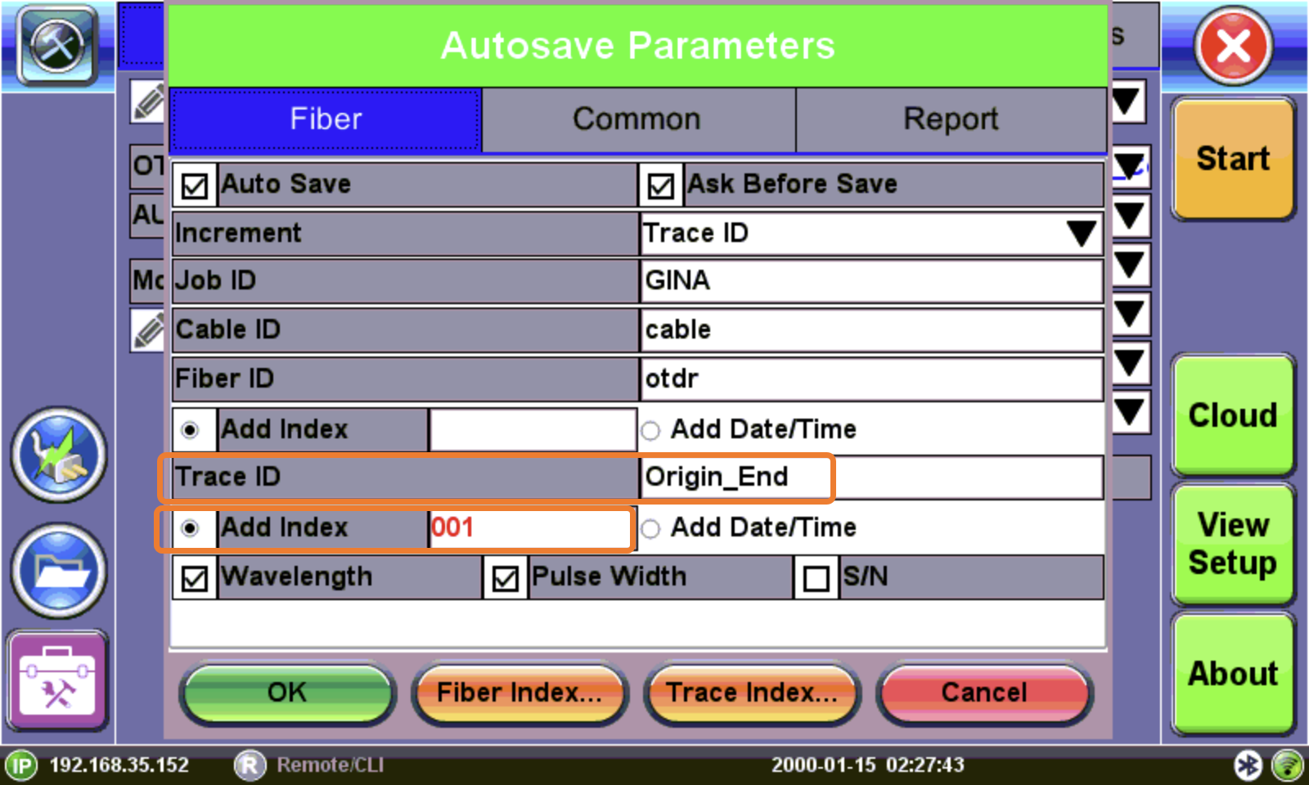Open the file folder icon

click(x=58, y=570)
